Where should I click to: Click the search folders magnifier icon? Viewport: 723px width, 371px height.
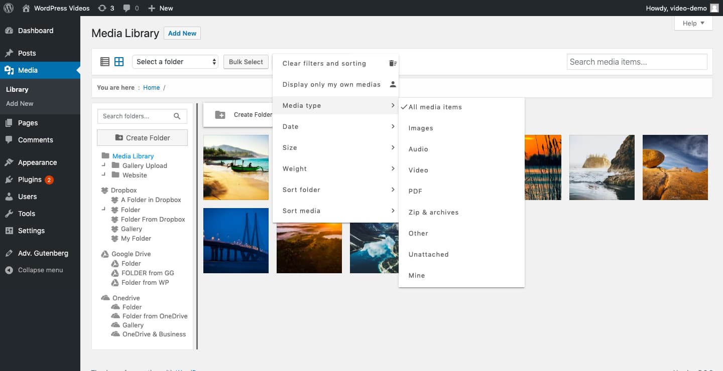[x=177, y=116]
